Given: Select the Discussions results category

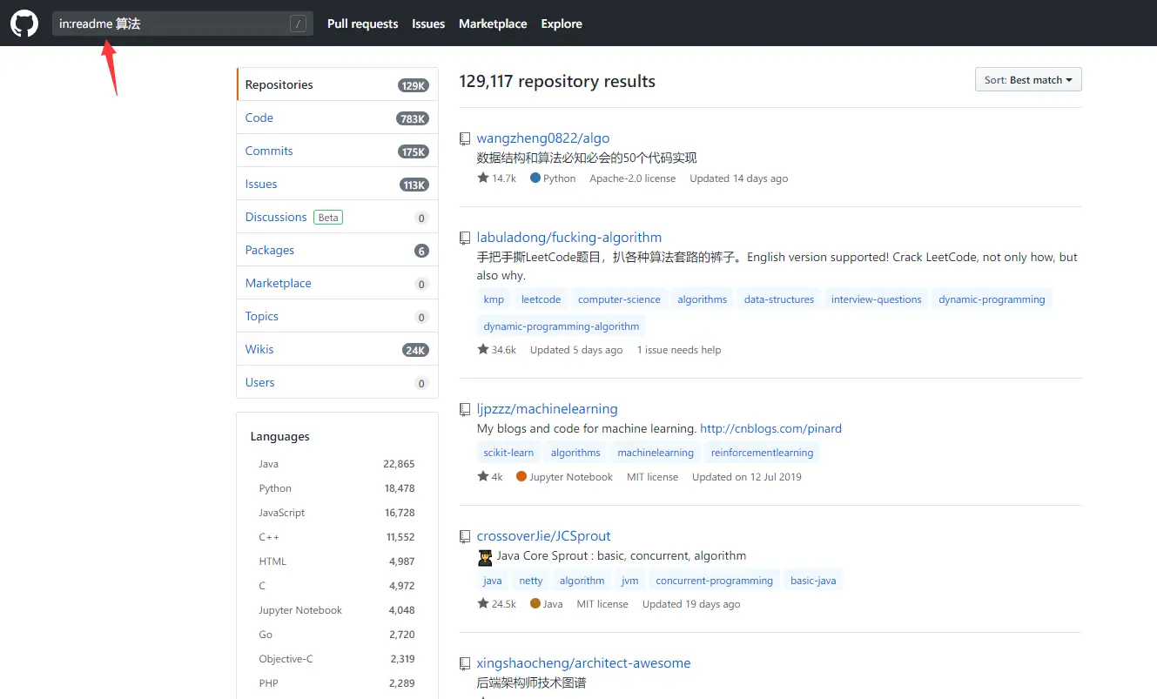Looking at the screenshot, I should tap(337, 217).
